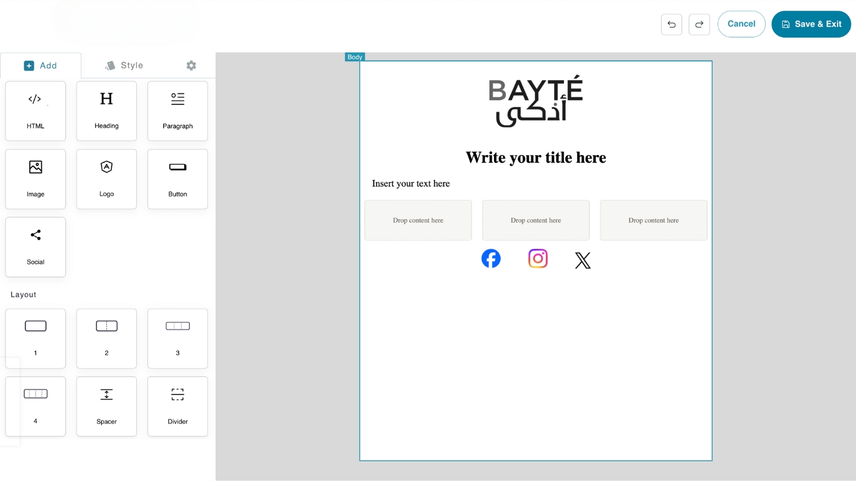856x481 pixels.
Task: Click the redo arrow button
Action: 699,24
